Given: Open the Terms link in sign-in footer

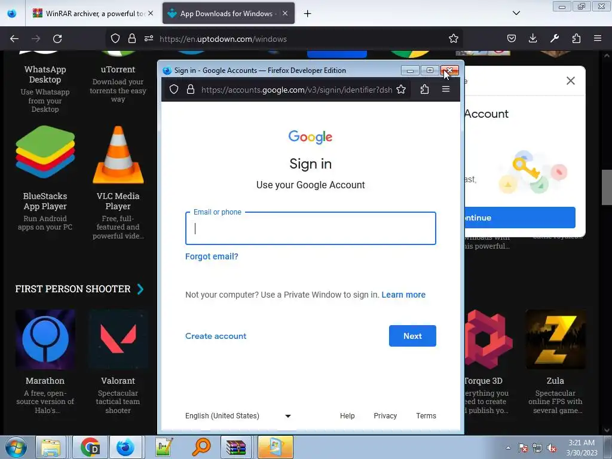Looking at the screenshot, I should point(426,416).
